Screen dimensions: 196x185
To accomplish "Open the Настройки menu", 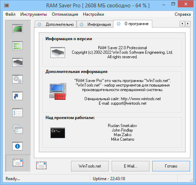I will (93, 14).
